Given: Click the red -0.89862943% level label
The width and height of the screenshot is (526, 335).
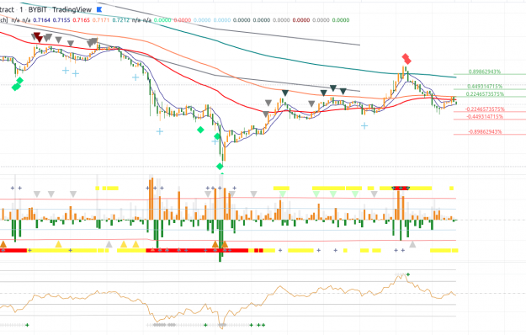Looking at the screenshot, I should pyautogui.click(x=485, y=132).
